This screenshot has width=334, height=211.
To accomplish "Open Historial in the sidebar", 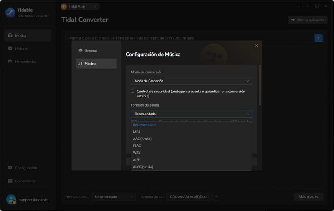I will pyautogui.click(x=28, y=48).
